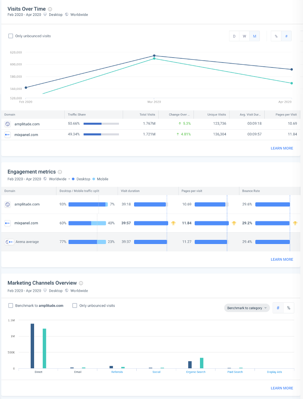Open LEARN MORE link under Visits Over Time
The width and height of the screenshot is (303, 399).
click(x=282, y=148)
